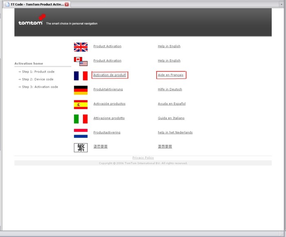Open Help in English beside Canada/USA flags
This screenshot has height=237, width=286.
coord(169,61)
